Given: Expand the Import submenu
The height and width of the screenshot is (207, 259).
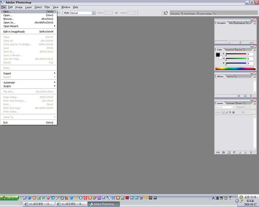Looking at the screenshot, I should point(28,73).
